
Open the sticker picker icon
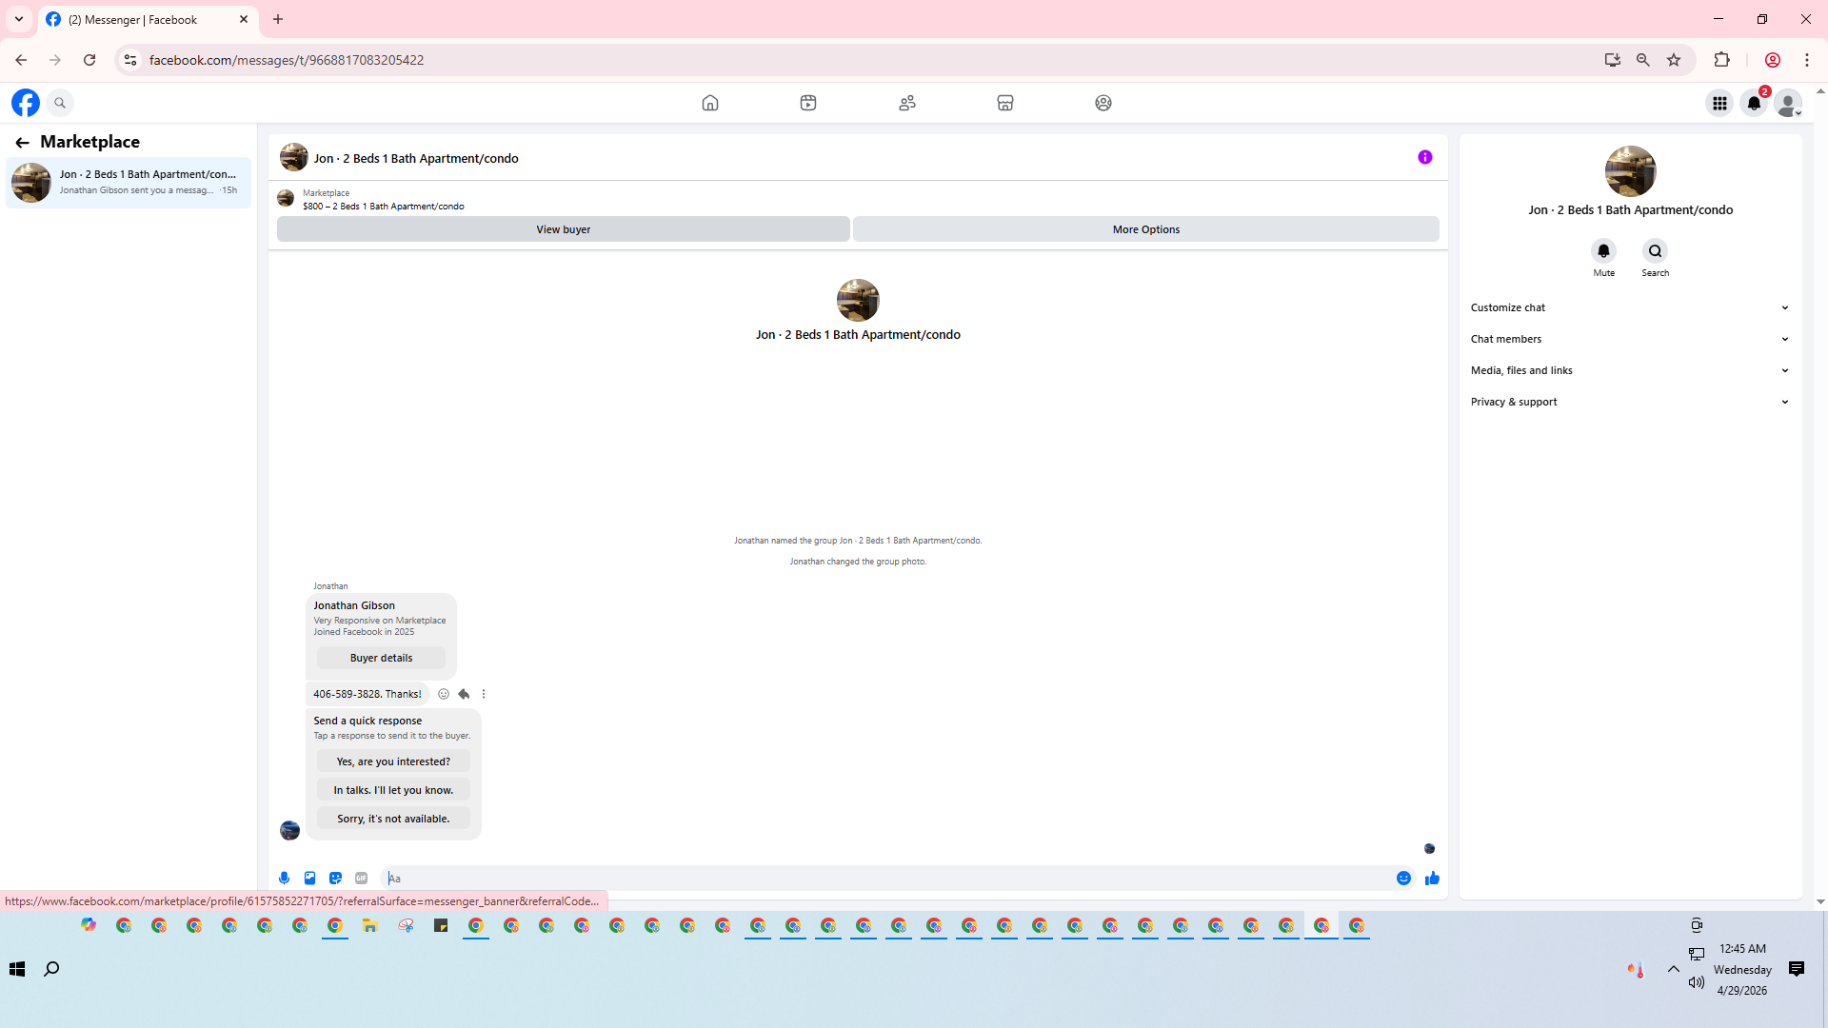335,878
